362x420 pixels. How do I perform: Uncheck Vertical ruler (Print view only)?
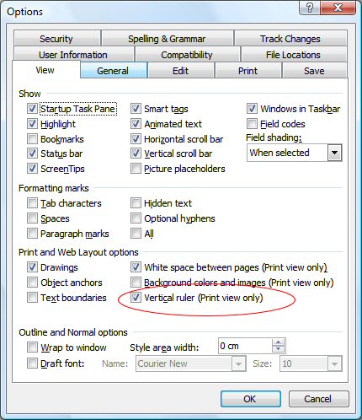pyautogui.click(x=136, y=298)
